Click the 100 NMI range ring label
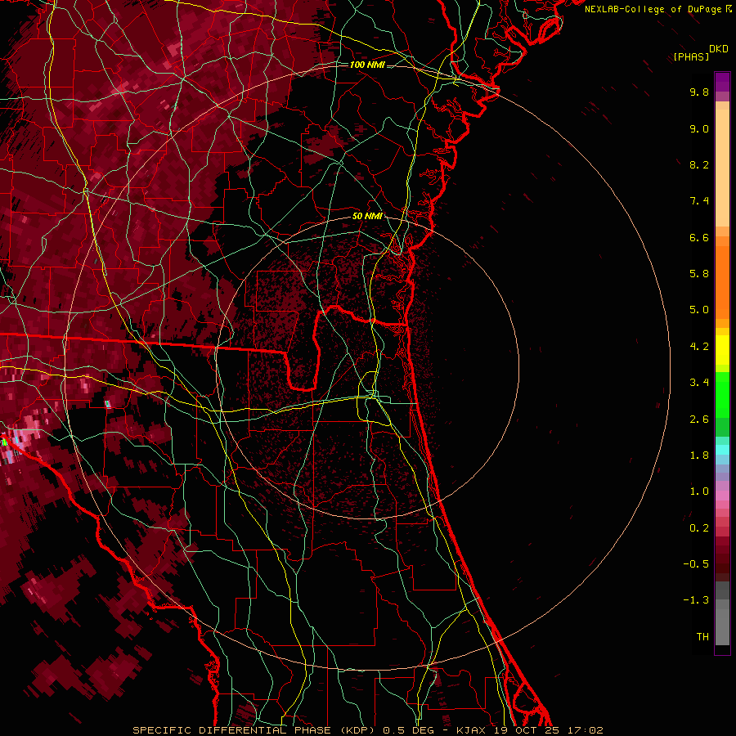This screenshot has width=736, height=736. click(367, 65)
